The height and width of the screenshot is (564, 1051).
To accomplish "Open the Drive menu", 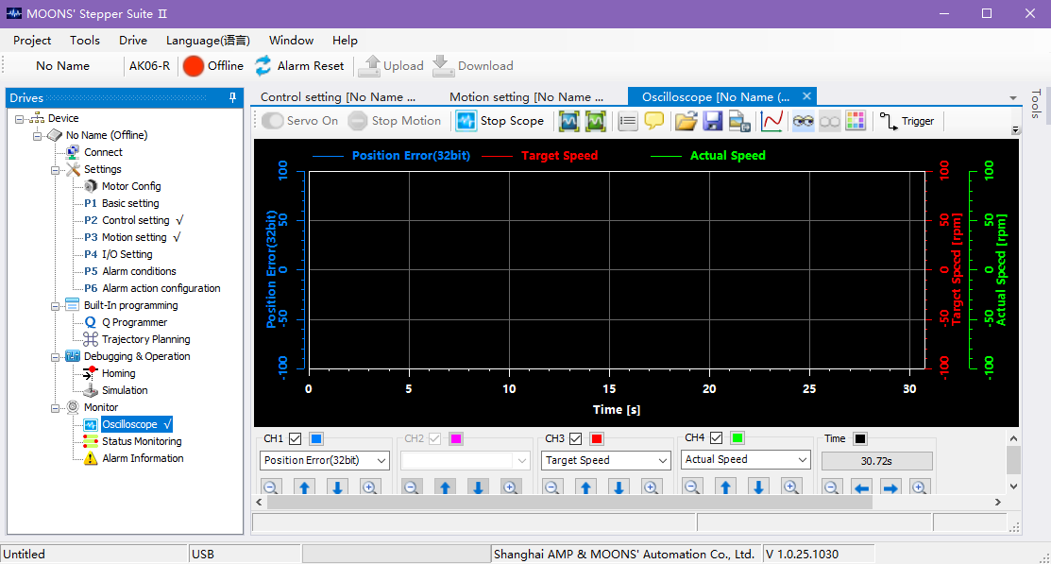I will click(133, 41).
